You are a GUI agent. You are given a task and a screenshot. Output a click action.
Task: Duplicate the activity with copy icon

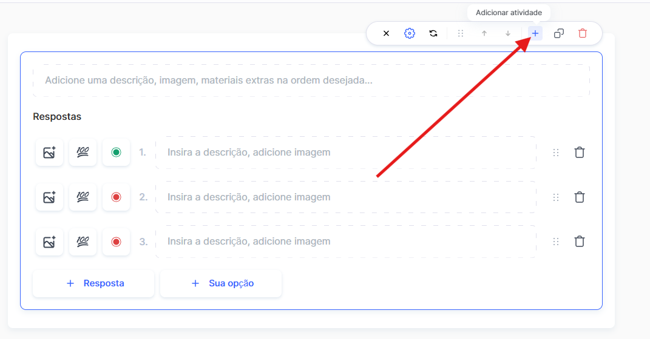pos(559,33)
